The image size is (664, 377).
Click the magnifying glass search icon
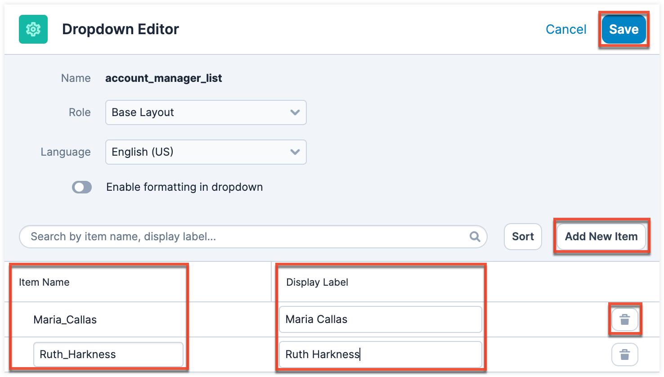pyautogui.click(x=475, y=237)
